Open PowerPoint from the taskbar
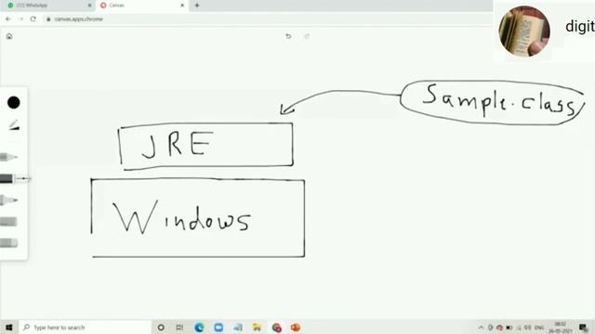 296,328
